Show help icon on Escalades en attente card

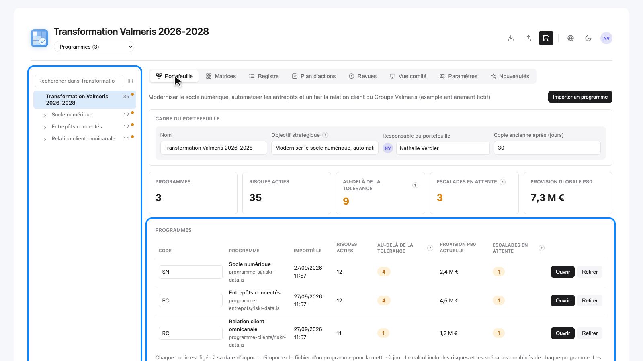pyautogui.click(x=502, y=182)
